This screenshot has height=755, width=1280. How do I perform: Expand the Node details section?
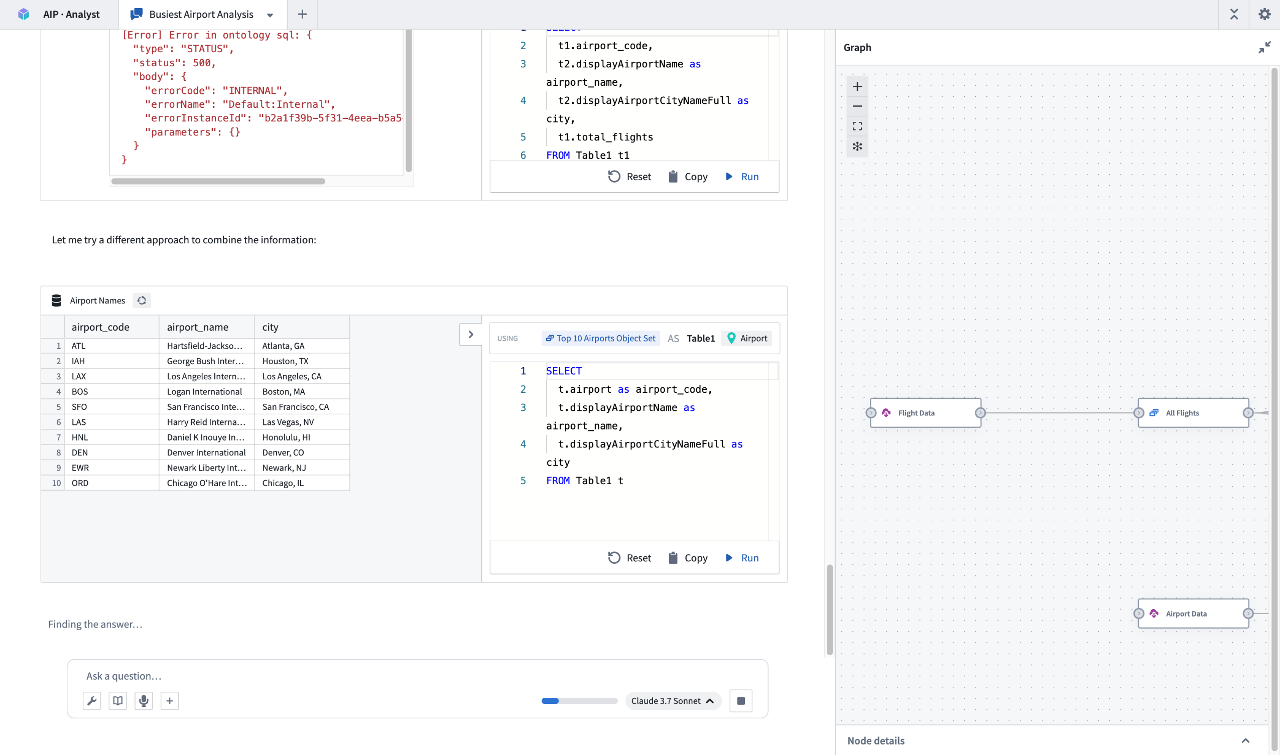pos(1245,740)
